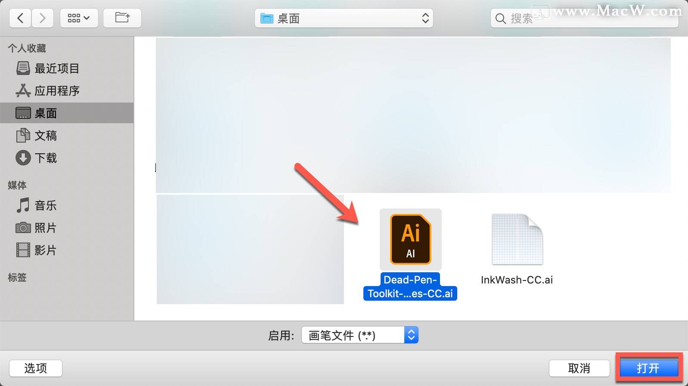The height and width of the screenshot is (386, 688).
Task: Select 最近项目 in the sidebar
Action: tap(67, 68)
